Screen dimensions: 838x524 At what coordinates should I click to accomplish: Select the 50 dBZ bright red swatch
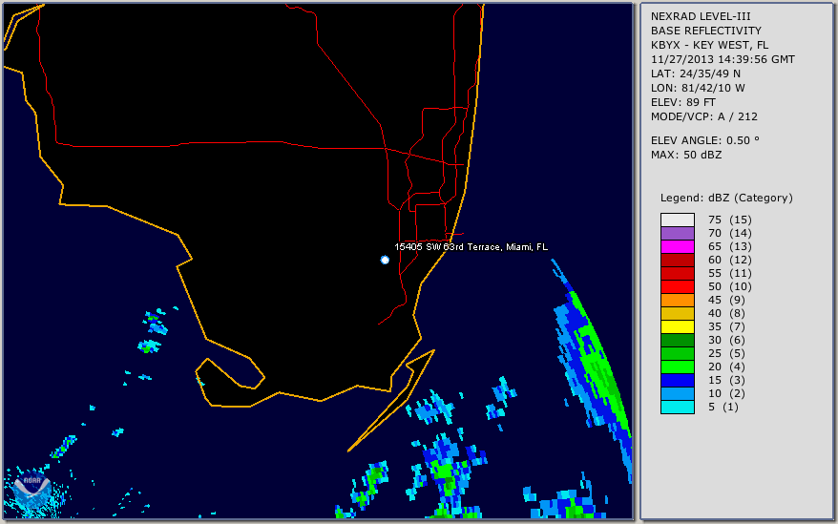click(x=678, y=286)
